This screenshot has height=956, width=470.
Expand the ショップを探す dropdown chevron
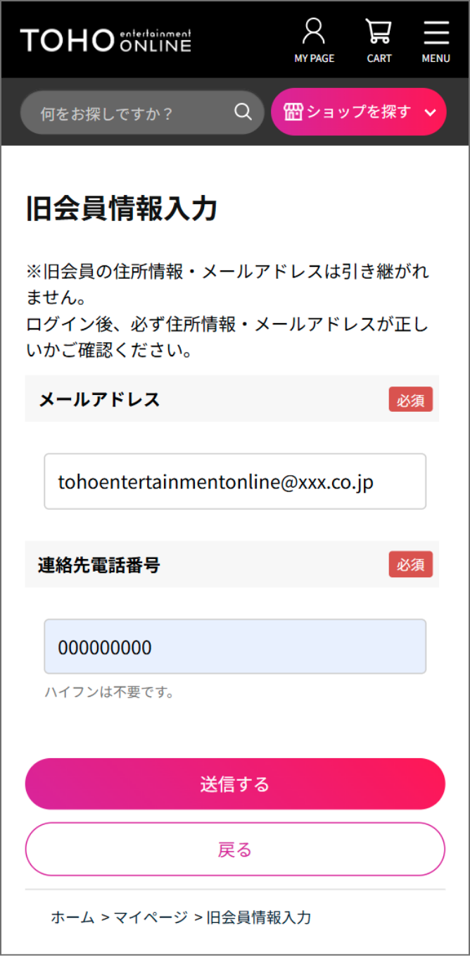click(431, 113)
